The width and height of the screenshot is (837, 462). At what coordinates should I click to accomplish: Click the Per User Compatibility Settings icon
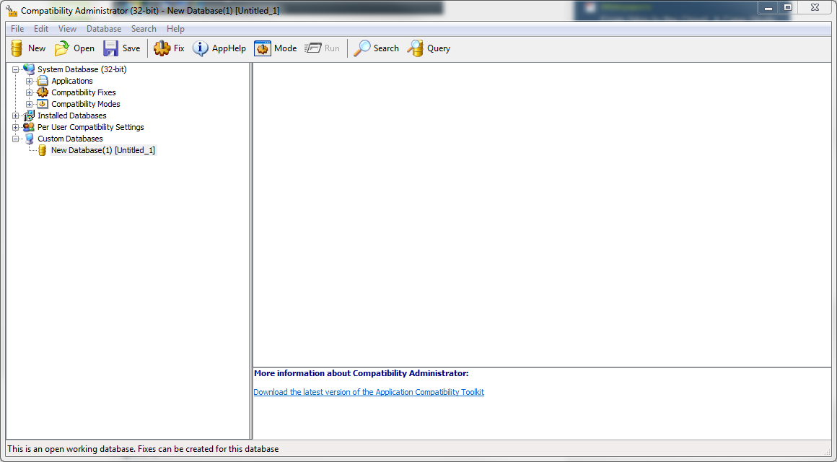(x=29, y=127)
